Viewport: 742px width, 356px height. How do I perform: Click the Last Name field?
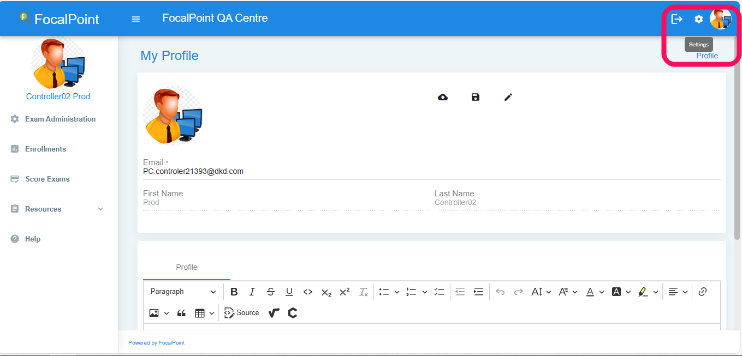(x=577, y=202)
